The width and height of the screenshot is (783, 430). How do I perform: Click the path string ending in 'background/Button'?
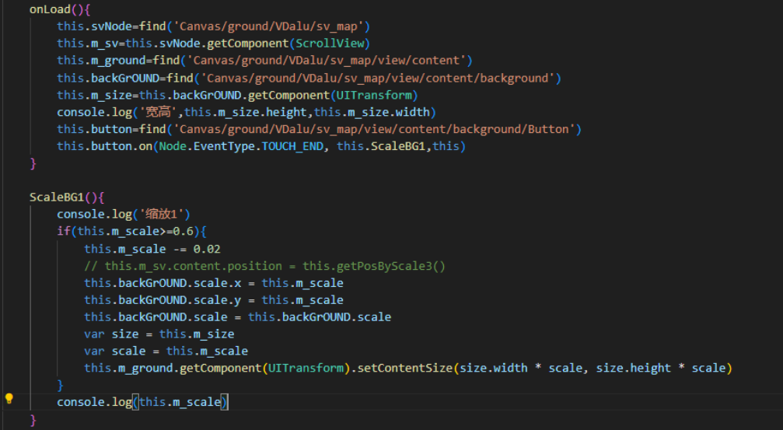click(x=374, y=129)
